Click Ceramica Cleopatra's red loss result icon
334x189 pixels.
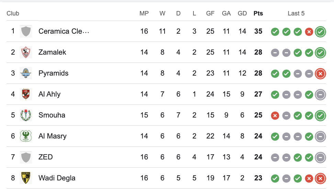pos(309,32)
